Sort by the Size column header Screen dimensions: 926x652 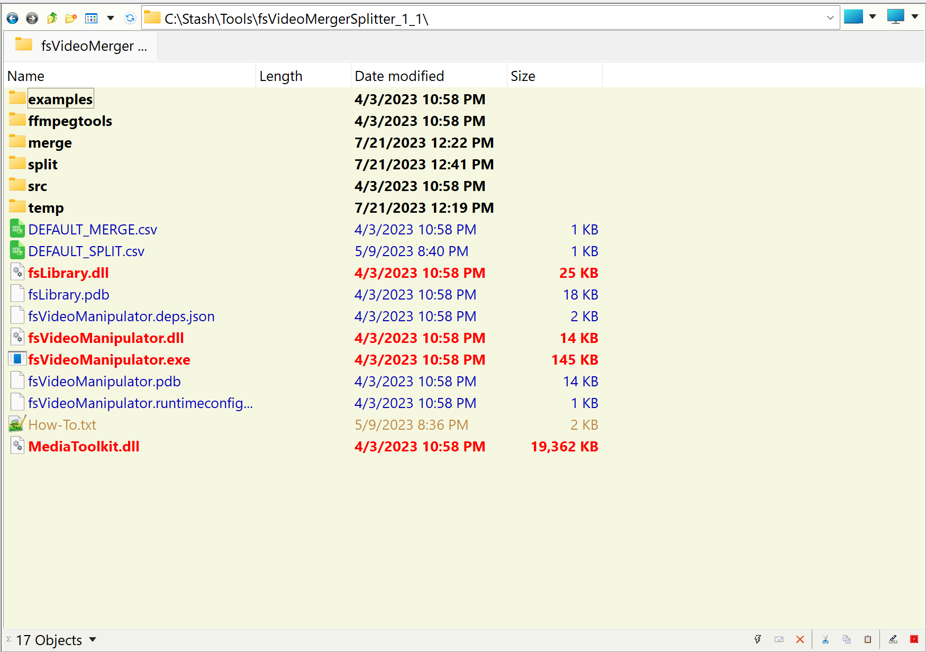point(555,76)
